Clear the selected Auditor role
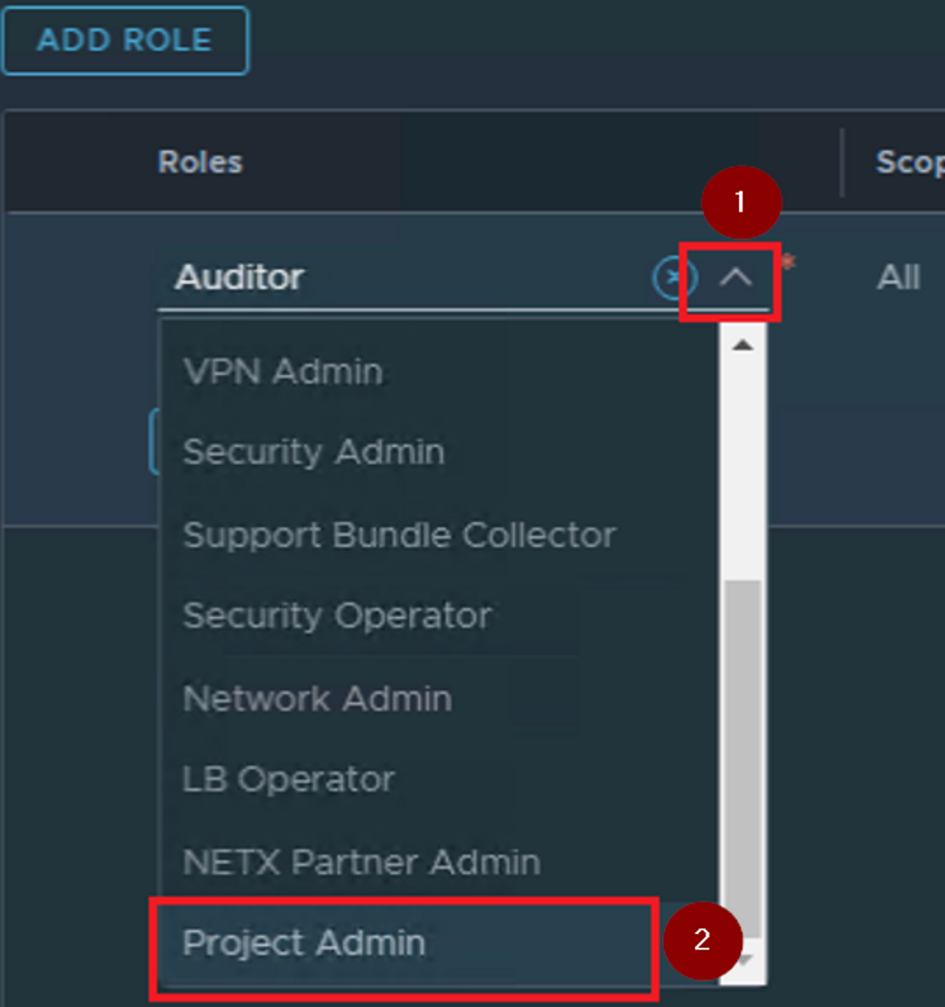The width and height of the screenshot is (945, 1007). pyautogui.click(x=674, y=278)
